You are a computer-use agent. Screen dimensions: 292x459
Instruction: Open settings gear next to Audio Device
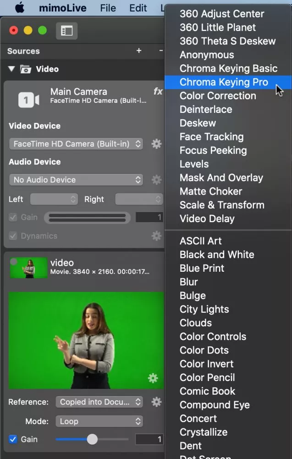click(x=156, y=180)
